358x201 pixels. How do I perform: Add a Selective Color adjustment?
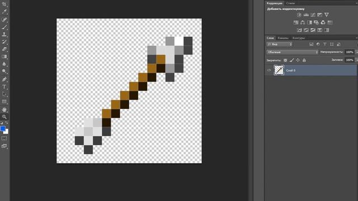coord(319,30)
